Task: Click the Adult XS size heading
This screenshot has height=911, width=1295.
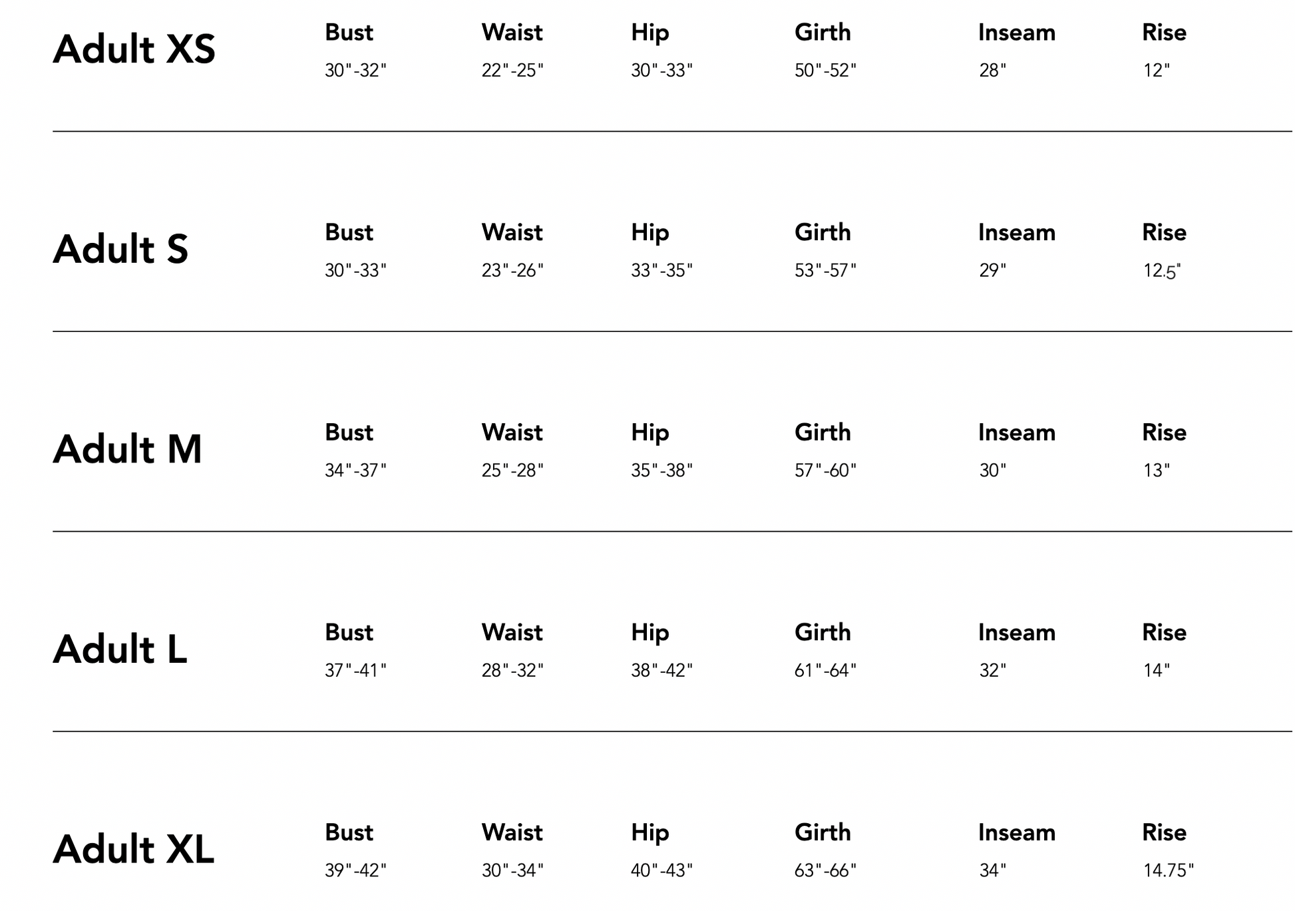Action: pyautogui.click(x=134, y=50)
